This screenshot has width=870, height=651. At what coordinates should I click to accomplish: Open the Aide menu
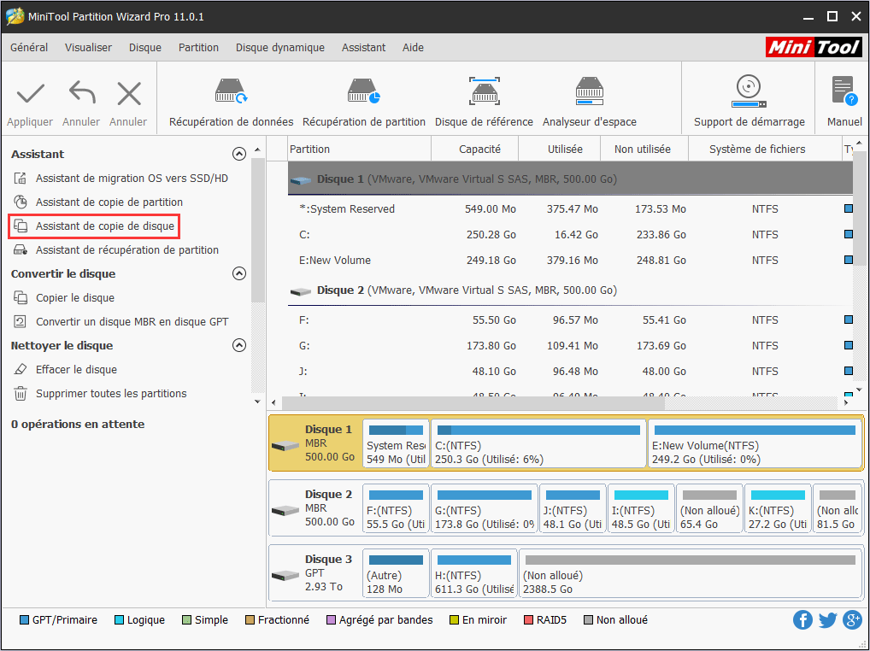click(x=413, y=48)
